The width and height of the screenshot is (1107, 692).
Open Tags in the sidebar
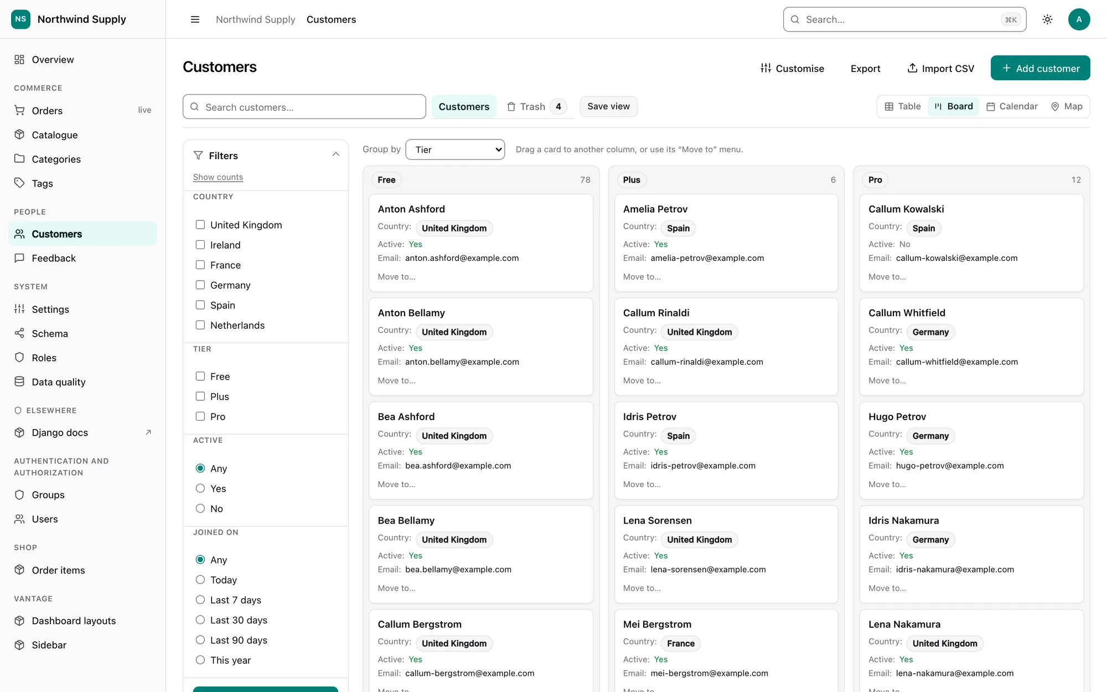(82, 183)
